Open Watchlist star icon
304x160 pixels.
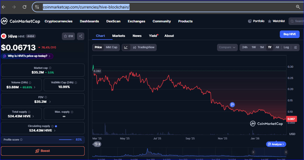coord(270,21)
